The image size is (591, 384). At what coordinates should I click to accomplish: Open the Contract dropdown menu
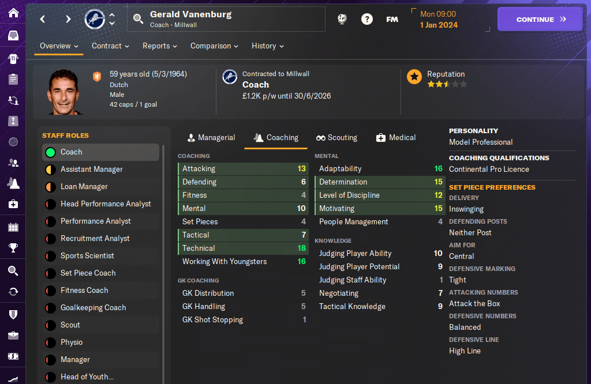[x=110, y=46]
